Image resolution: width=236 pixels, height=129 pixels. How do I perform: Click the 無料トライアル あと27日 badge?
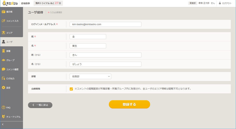click(48, 3)
